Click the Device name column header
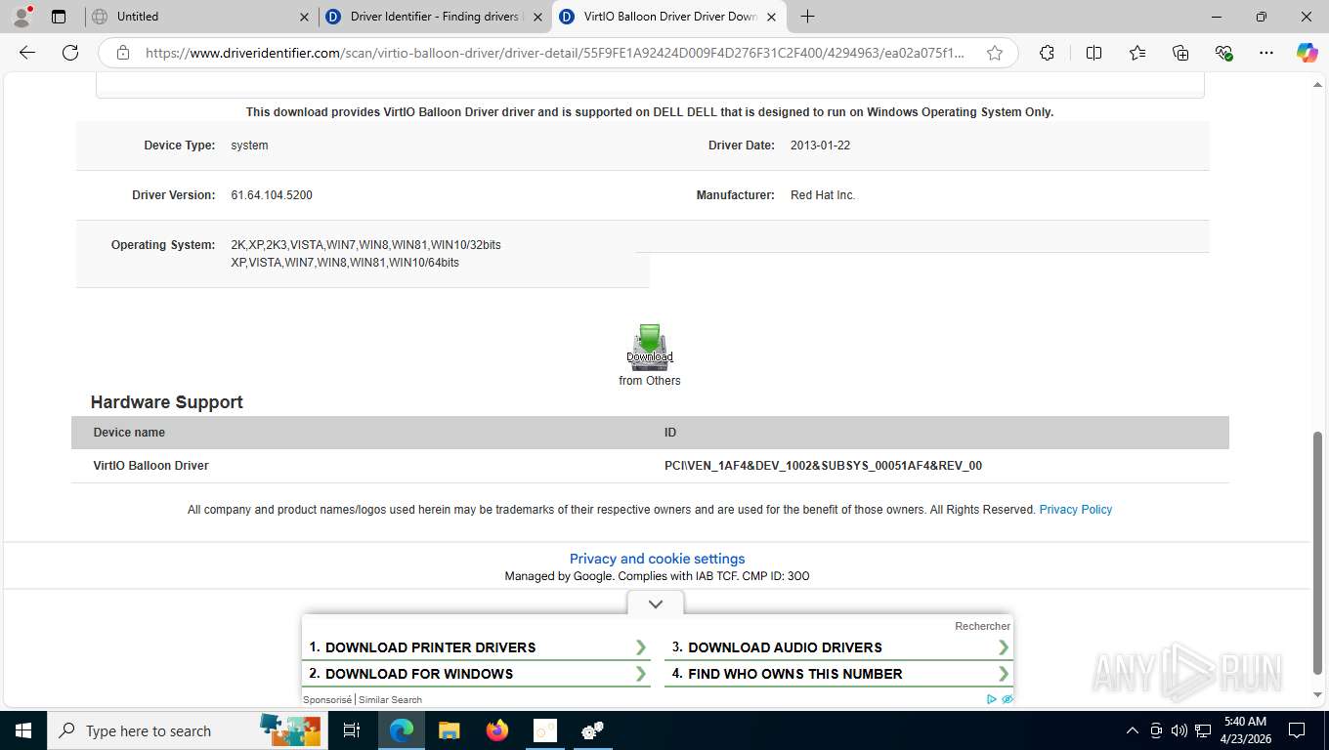The width and height of the screenshot is (1329, 750). (129, 433)
